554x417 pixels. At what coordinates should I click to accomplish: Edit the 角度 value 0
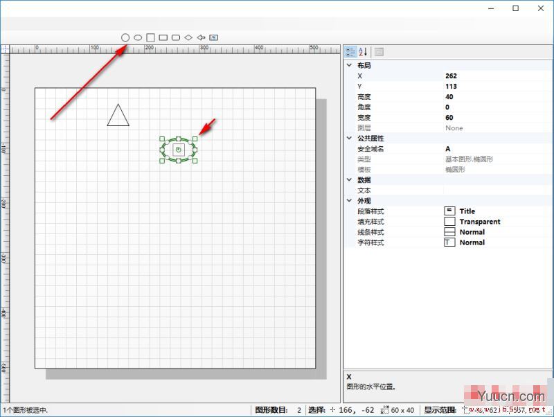tap(497, 107)
